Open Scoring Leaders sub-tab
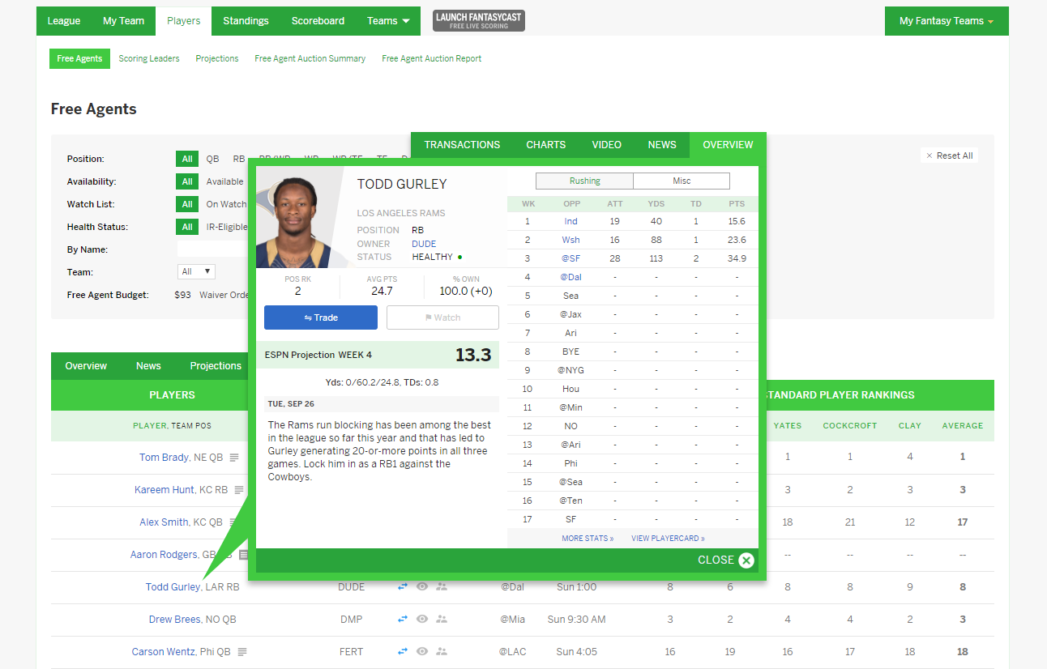The width and height of the screenshot is (1047, 669). click(x=149, y=58)
